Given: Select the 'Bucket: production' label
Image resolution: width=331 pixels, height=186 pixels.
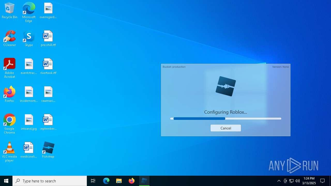Looking at the screenshot, I should coord(174,67).
